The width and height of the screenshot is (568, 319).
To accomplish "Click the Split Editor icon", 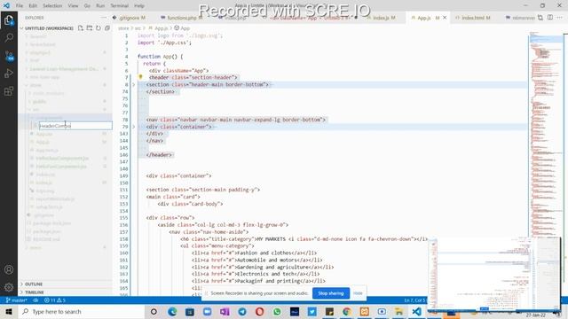I will coord(550,18).
